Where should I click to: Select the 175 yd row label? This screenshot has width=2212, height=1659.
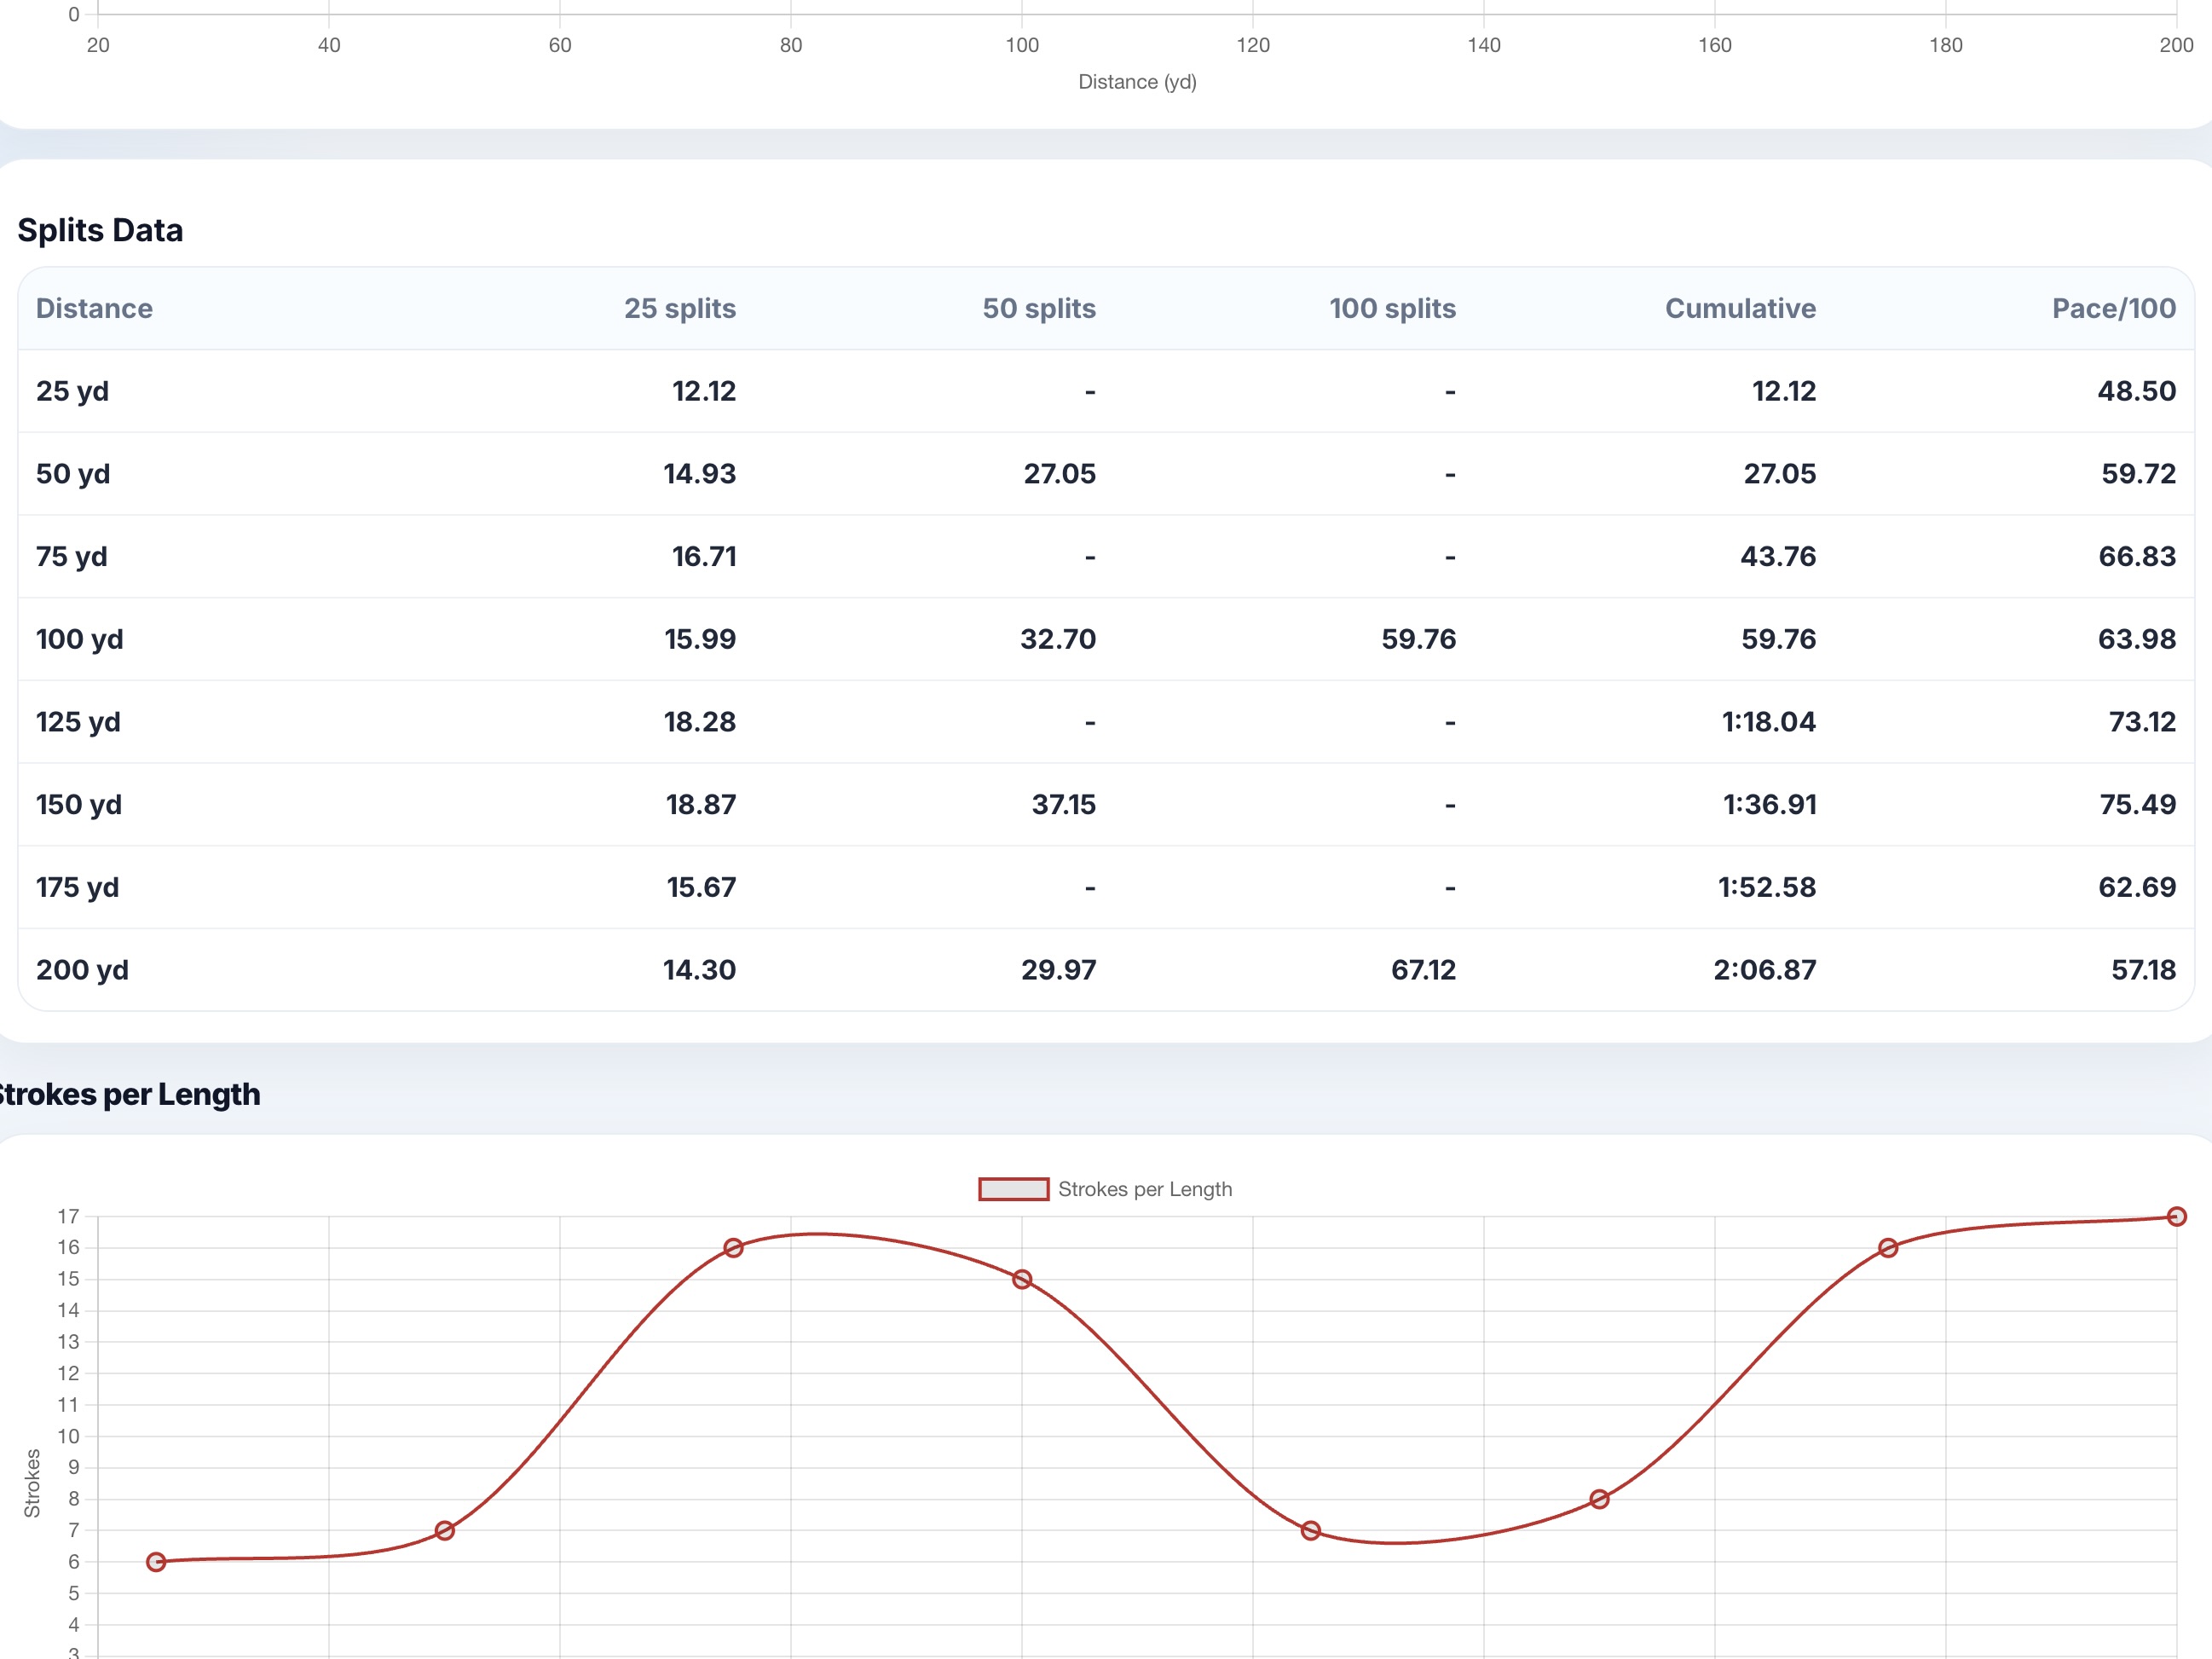pos(78,887)
